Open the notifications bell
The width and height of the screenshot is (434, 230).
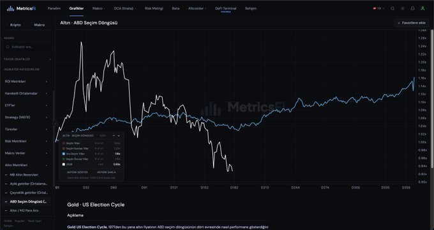point(412,8)
